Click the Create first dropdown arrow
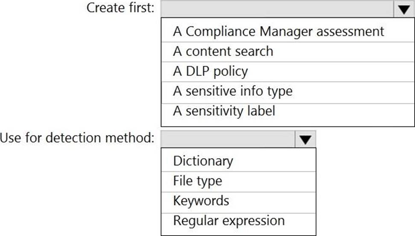 [404, 9]
